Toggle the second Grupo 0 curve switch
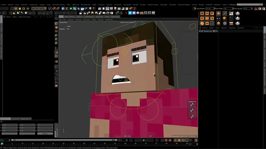 click(192, 110)
